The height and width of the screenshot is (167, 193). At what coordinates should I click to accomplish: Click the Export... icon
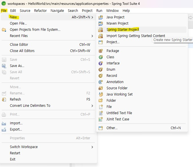(x=4, y=129)
